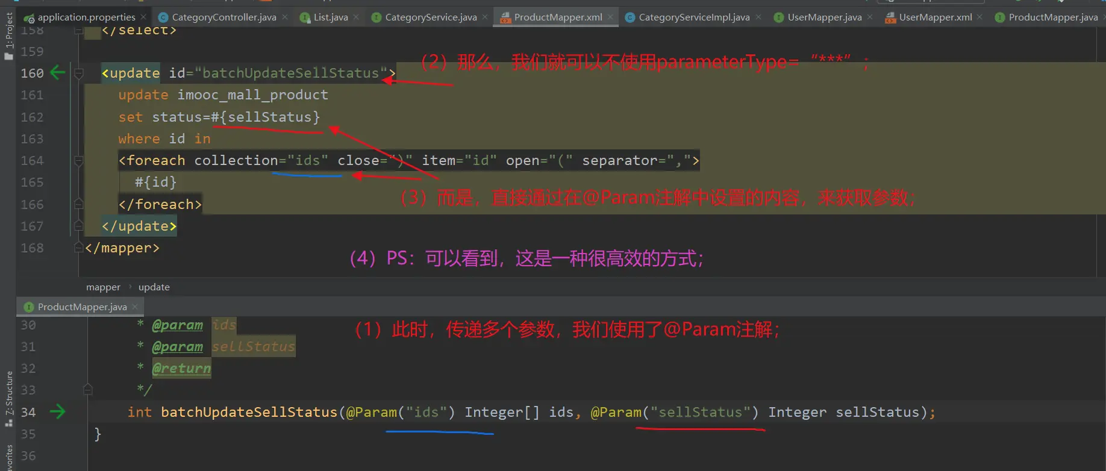Select the ProductMapper.xml tab
The height and width of the screenshot is (471, 1106).
pyautogui.click(x=557, y=17)
